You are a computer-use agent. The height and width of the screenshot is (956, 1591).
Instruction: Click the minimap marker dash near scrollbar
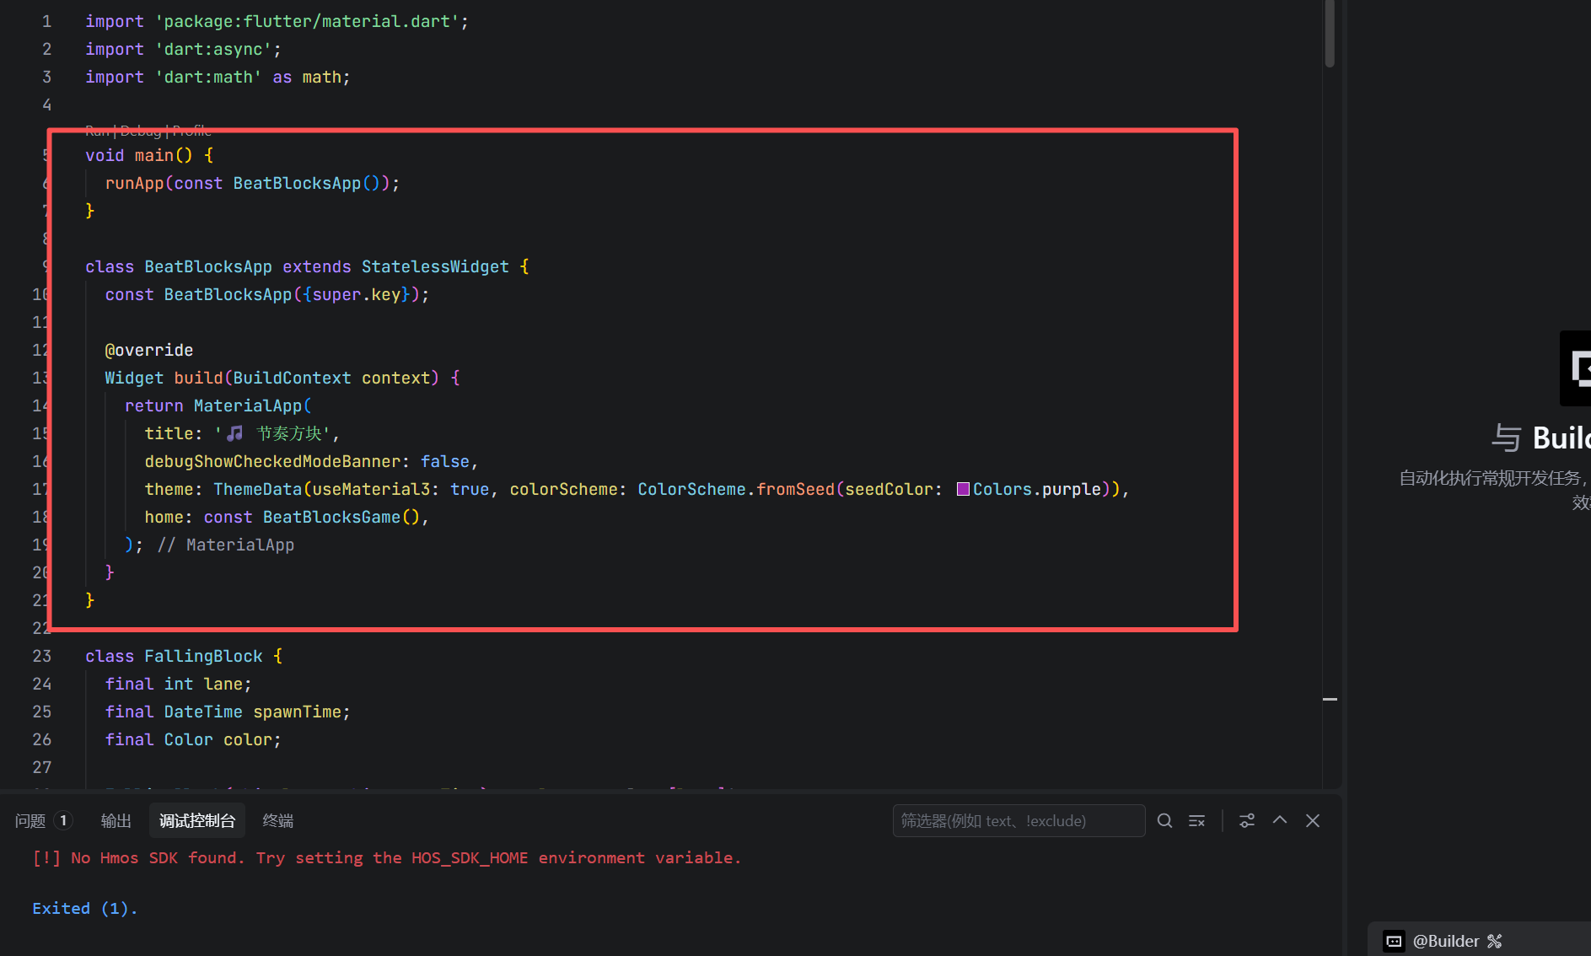[x=1330, y=699]
